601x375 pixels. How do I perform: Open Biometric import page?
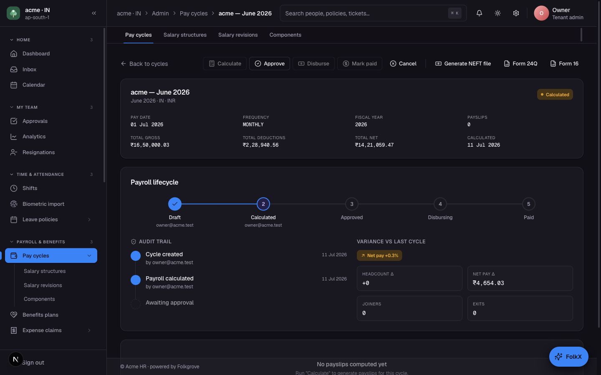[x=51, y=204]
